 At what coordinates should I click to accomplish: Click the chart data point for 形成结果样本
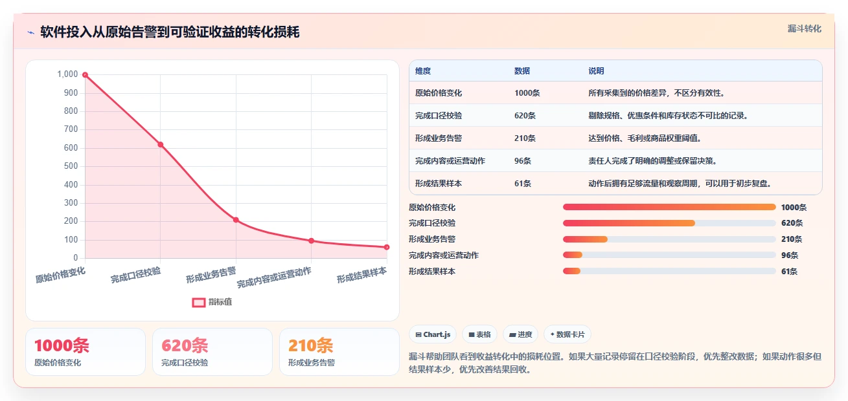click(387, 247)
